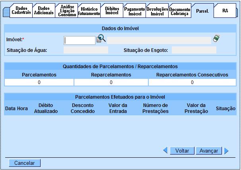Click the Situação de Esgoto field

194,50
